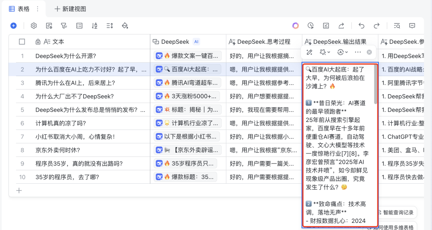Screen dimensions: 432x230
Task: Toggle the select-all rows checkbox
Action: tap(22, 42)
